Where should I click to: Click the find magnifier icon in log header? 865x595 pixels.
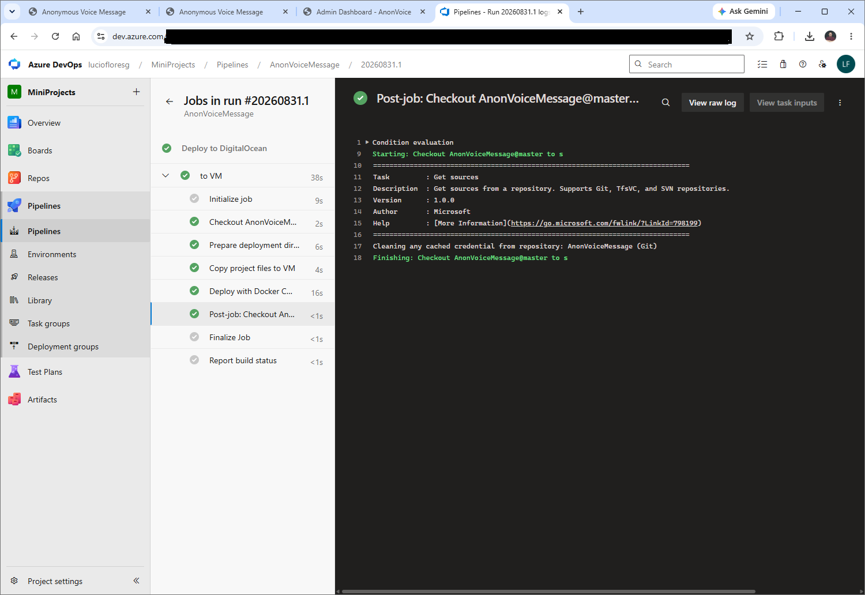point(665,103)
